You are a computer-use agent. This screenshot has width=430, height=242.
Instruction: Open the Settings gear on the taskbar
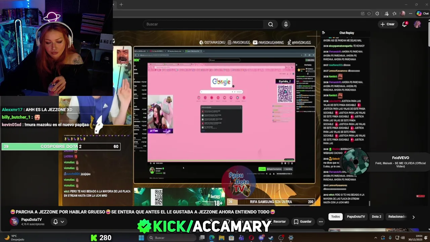point(291,238)
